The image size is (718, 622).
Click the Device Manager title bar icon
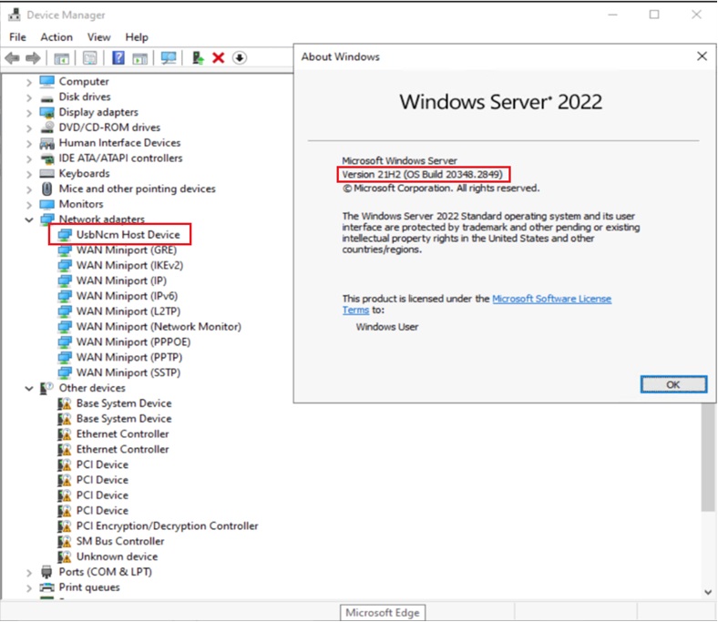coord(15,15)
